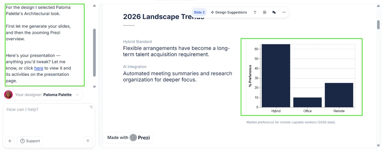The image size is (382, 151).
Task: Open the text tool in slide toolbar
Action: pyautogui.click(x=255, y=13)
